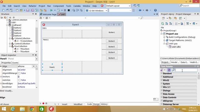The image size is (200, 112).
Task: Click the red macro record button in status bar
Action: tap(43, 104)
